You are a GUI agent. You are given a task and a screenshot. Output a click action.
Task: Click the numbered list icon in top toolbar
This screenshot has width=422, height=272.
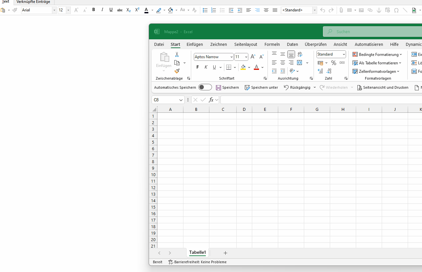(214, 10)
